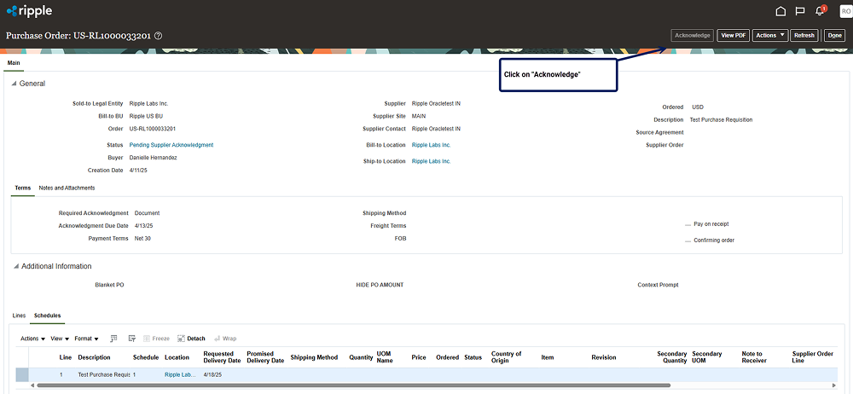This screenshot has width=853, height=394.
Task: Click the filter icon next to Freeze
Action: [x=131, y=339]
